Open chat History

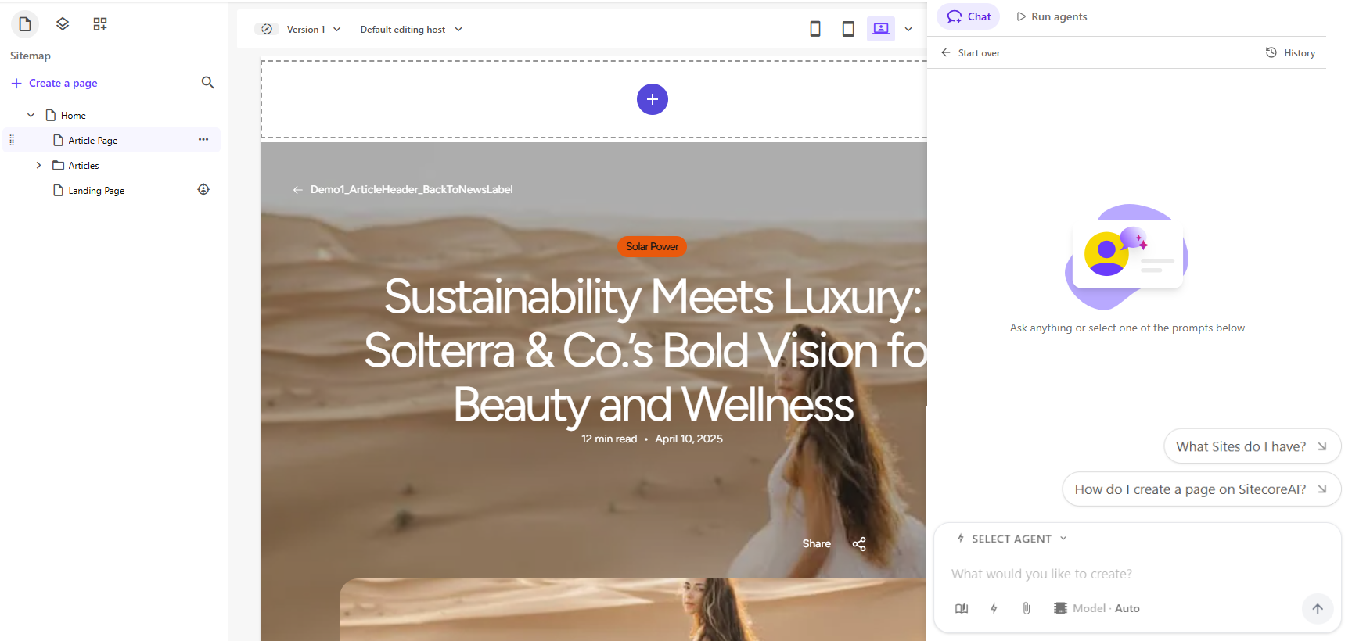pos(1291,53)
